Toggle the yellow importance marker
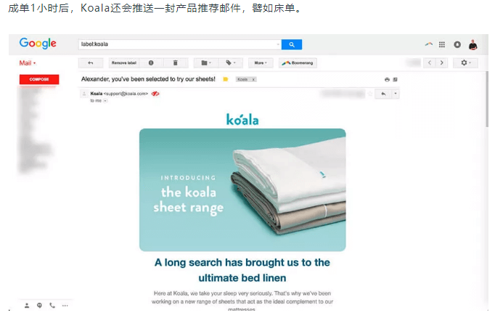 pyautogui.click(x=226, y=79)
